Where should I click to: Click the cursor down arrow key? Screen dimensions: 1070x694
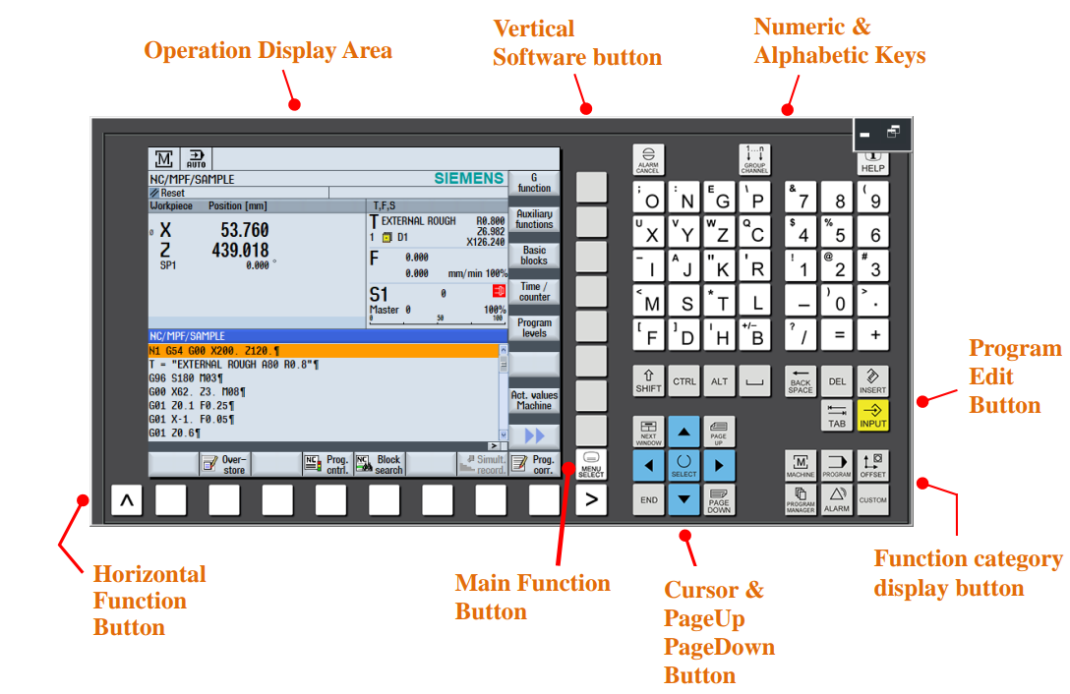point(684,500)
